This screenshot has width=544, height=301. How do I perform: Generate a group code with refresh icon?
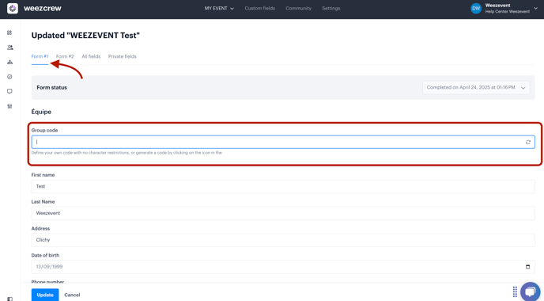(x=527, y=142)
